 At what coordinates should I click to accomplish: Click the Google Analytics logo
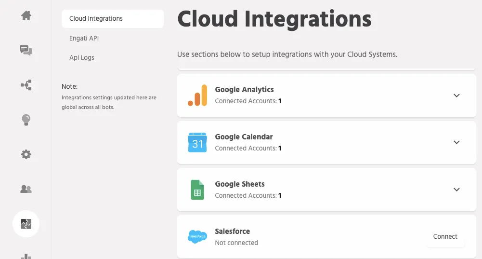pyautogui.click(x=197, y=95)
